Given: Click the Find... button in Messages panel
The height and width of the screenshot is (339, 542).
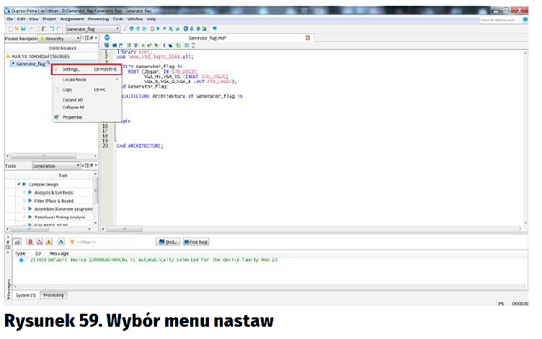Looking at the screenshot, I should coord(168,242).
